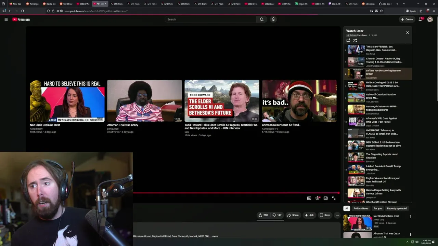The image size is (438, 246).
Task: Open the taskbar clock showing 4:48 PM
Action: [x=426, y=242]
